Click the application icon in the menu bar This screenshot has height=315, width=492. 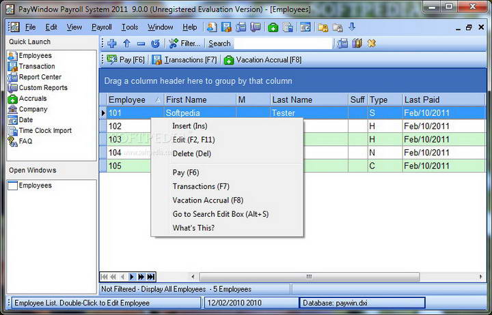click(14, 27)
